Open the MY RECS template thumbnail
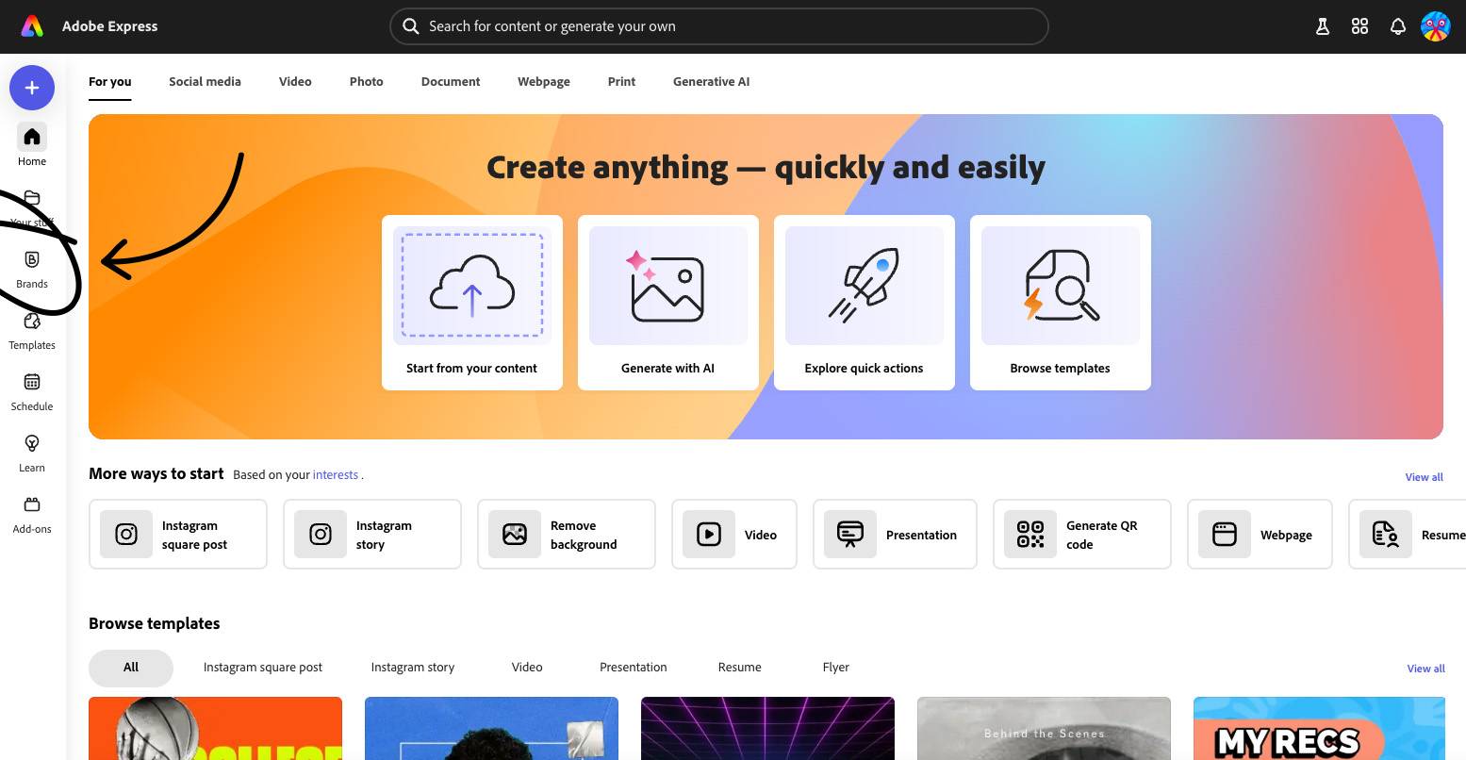The width and height of the screenshot is (1466, 760). pyautogui.click(x=1318, y=729)
